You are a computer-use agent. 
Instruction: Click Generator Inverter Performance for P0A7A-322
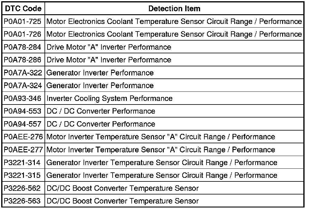(x=100, y=73)
